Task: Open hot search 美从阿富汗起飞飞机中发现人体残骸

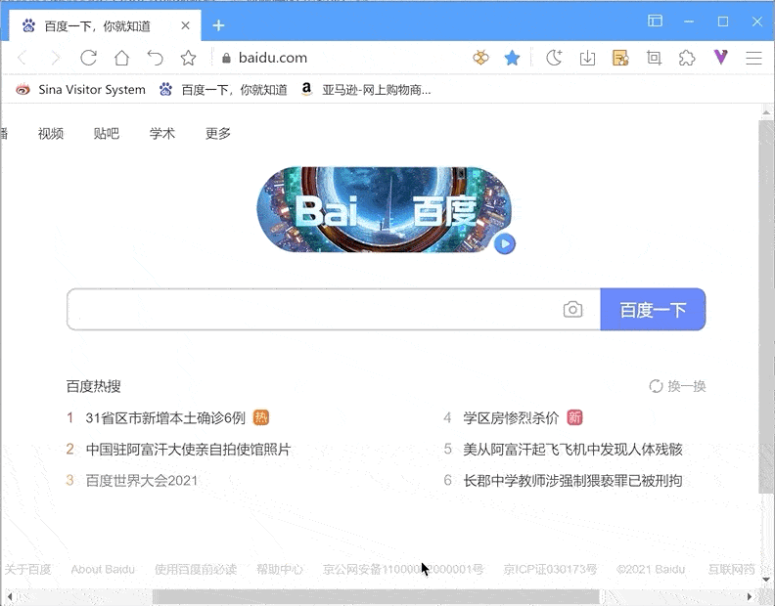Action: point(572,449)
